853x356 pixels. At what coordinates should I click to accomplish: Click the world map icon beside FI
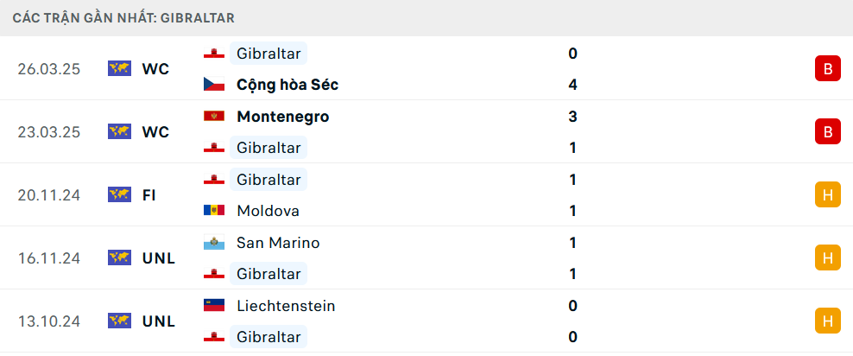(x=119, y=195)
